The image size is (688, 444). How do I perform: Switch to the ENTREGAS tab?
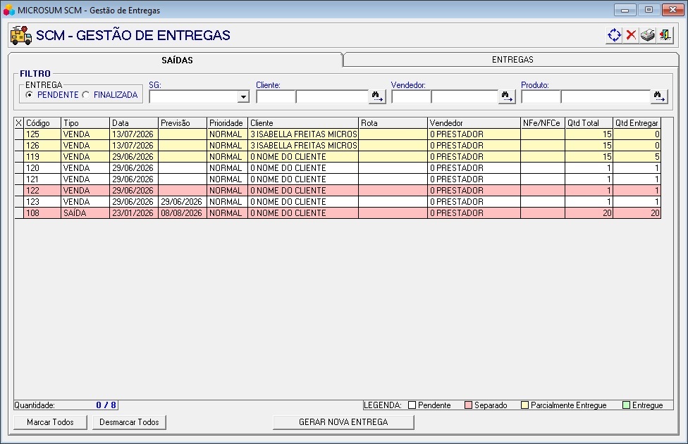(x=512, y=60)
